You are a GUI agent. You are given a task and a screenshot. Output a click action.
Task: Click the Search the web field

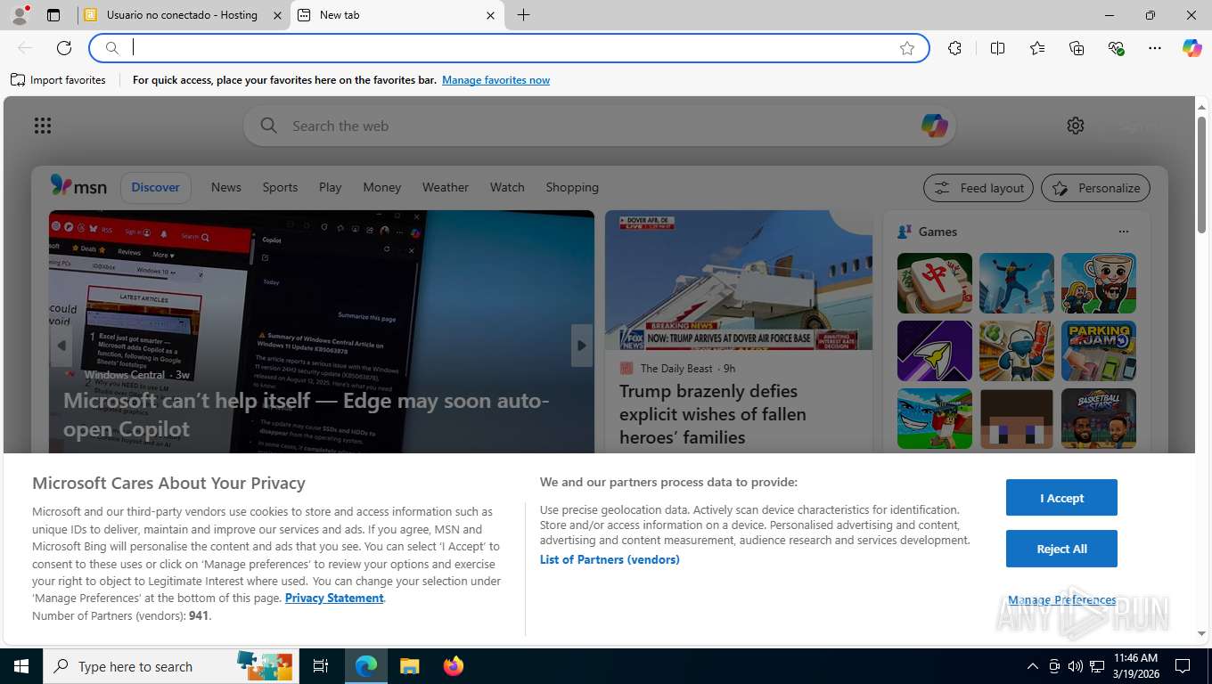tap(599, 126)
